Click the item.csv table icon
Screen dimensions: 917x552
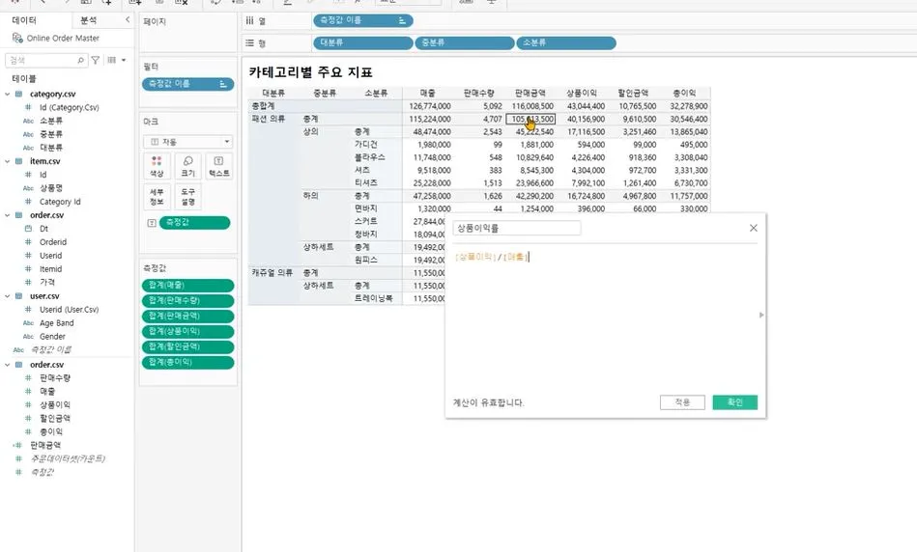click(18, 161)
